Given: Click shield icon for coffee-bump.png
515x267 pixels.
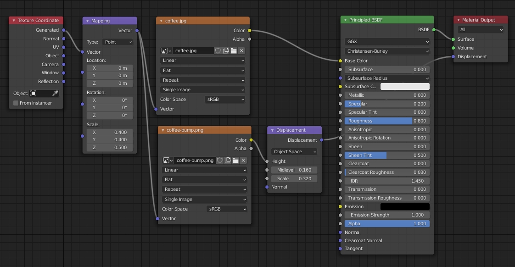Looking at the screenshot, I should pos(220,160).
